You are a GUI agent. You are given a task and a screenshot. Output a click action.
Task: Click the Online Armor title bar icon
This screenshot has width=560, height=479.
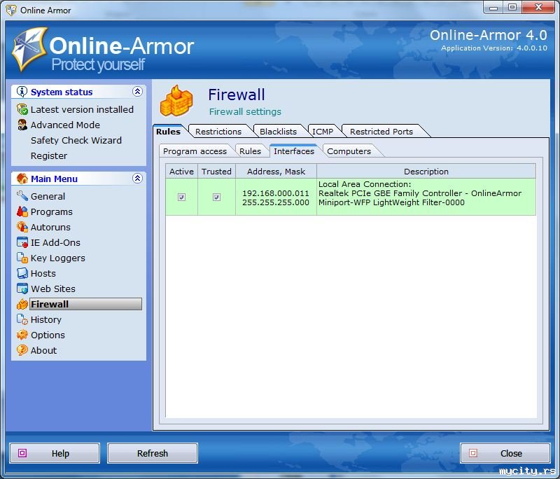point(11,10)
